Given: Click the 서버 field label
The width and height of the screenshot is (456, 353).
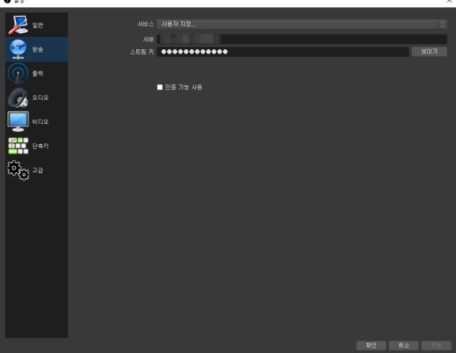Looking at the screenshot, I should click(x=149, y=39).
